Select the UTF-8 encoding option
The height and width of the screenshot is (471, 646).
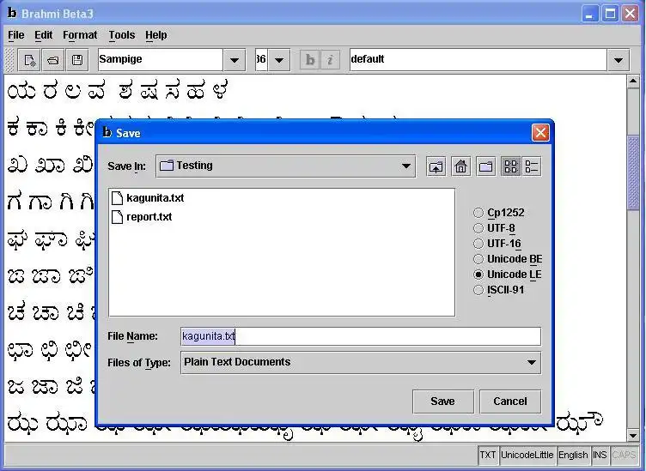point(495,228)
